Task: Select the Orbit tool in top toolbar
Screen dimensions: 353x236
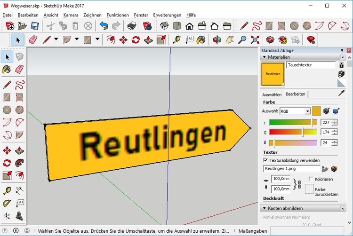Action: pyautogui.click(x=217, y=40)
